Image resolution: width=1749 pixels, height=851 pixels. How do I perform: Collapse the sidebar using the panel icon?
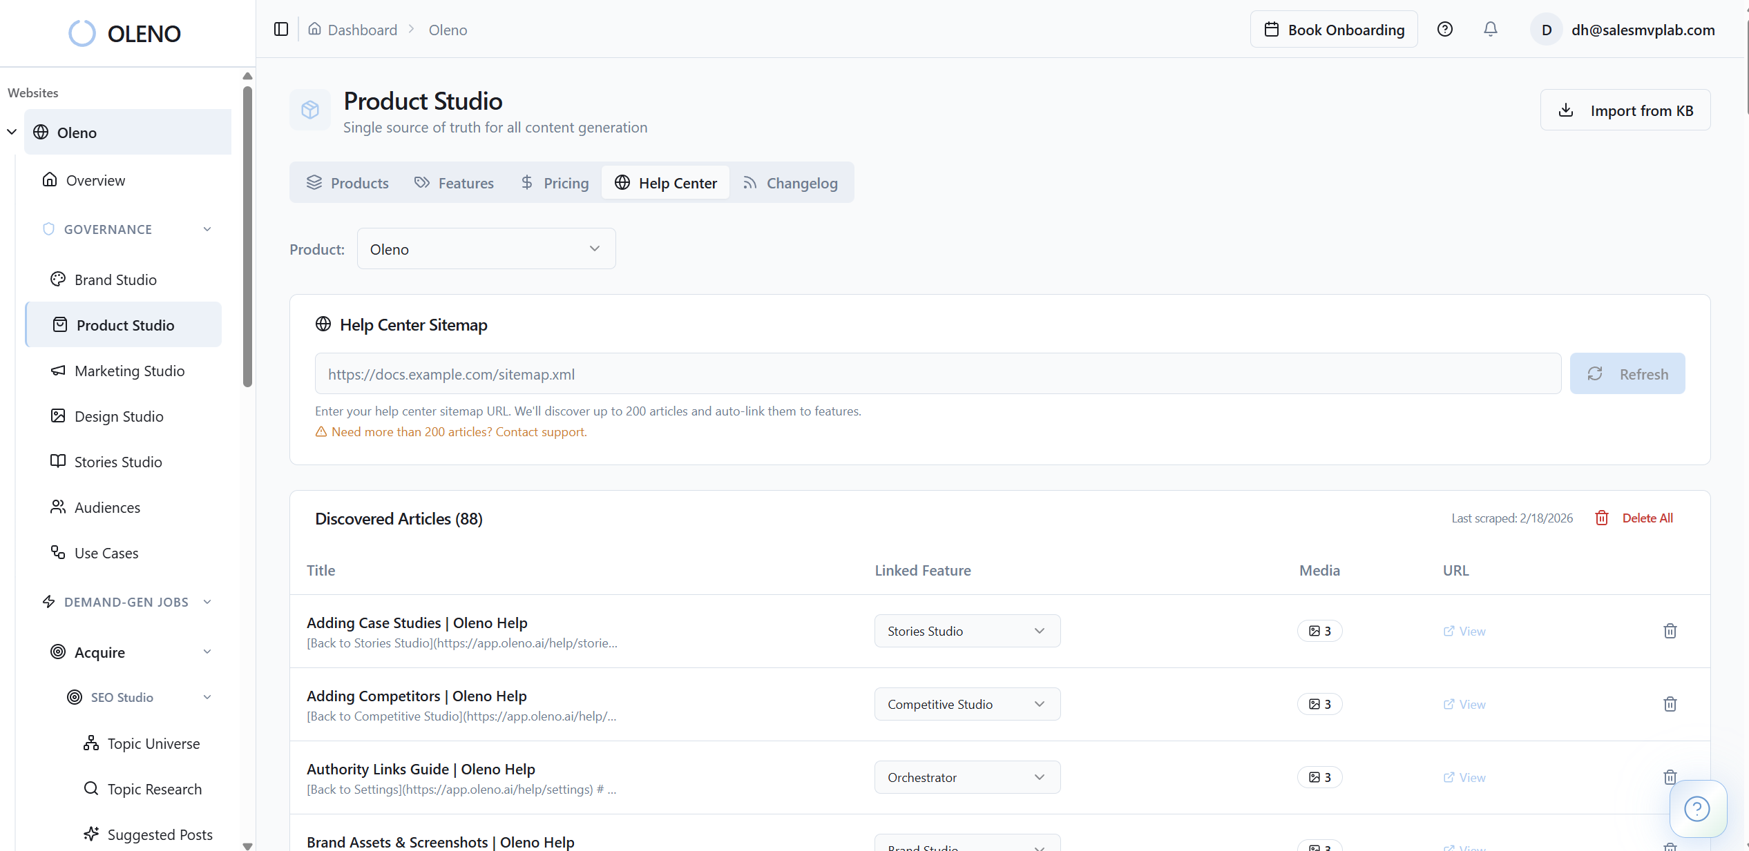click(x=280, y=29)
